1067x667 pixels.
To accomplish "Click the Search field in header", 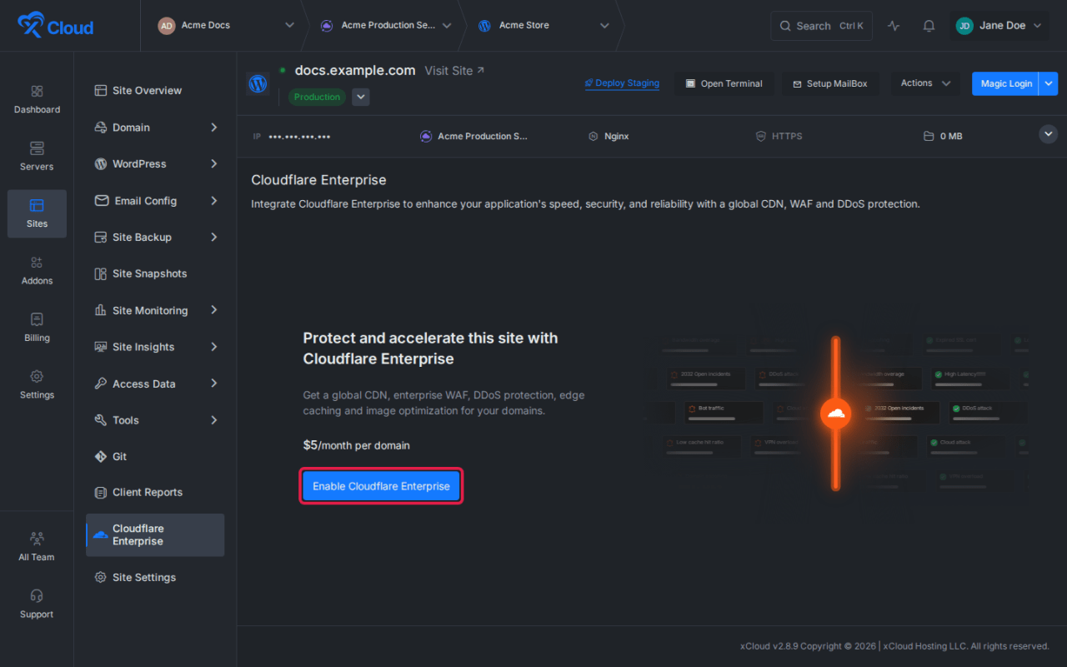I will 822,26.
